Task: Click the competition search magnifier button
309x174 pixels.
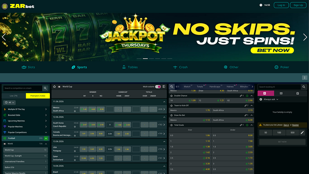Action: click(45, 88)
